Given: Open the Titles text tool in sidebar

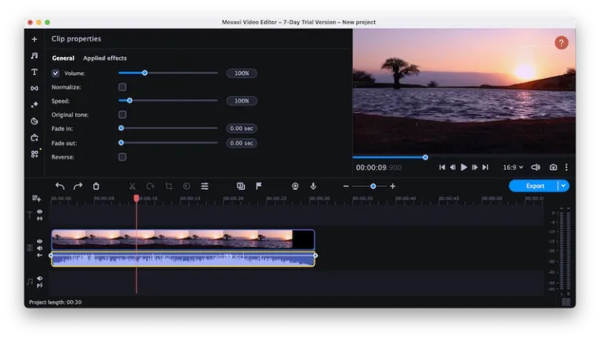Looking at the screenshot, I should click(x=34, y=72).
